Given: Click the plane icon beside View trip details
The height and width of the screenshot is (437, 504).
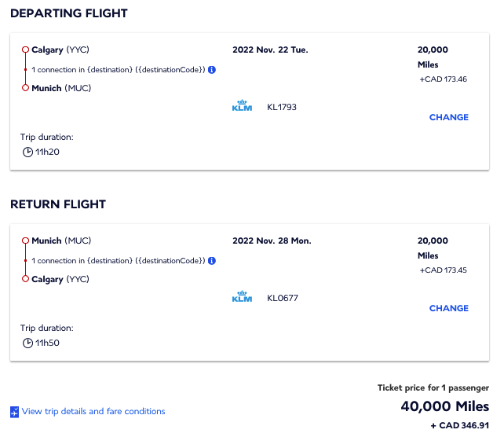Looking at the screenshot, I should coord(15,412).
